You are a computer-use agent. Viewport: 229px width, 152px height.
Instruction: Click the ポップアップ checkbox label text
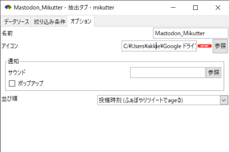(x=31, y=83)
